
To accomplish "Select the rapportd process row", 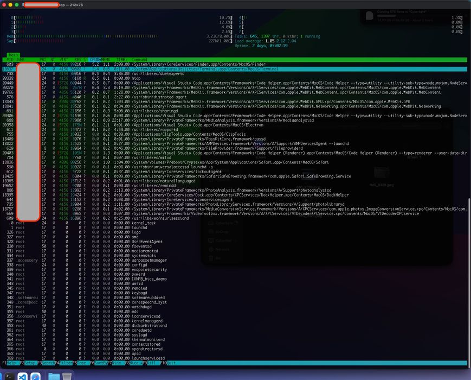I will [235, 130].
